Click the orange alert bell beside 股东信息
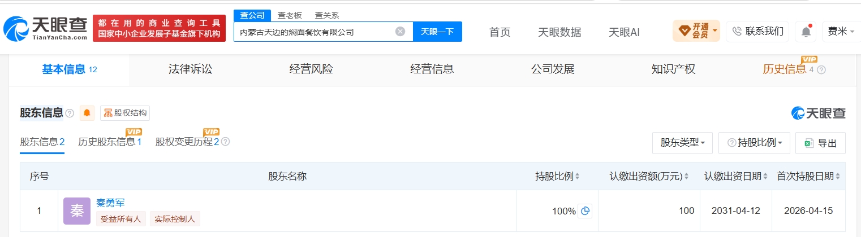 click(87, 113)
